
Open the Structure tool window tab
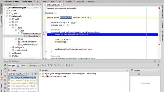(2, 21)
